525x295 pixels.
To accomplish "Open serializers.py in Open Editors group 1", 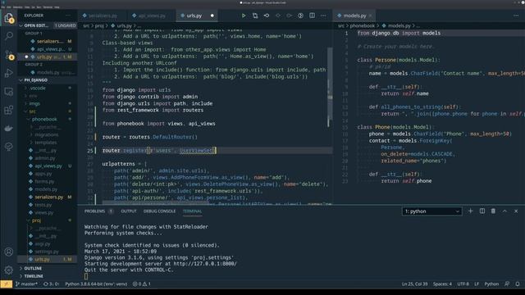I will pyautogui.click(x=49, y=41).
